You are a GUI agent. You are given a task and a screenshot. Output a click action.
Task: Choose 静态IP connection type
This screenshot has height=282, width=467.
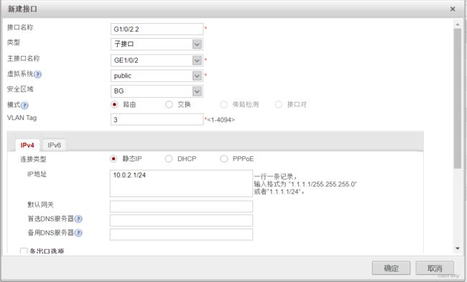(x=114, y=159)
